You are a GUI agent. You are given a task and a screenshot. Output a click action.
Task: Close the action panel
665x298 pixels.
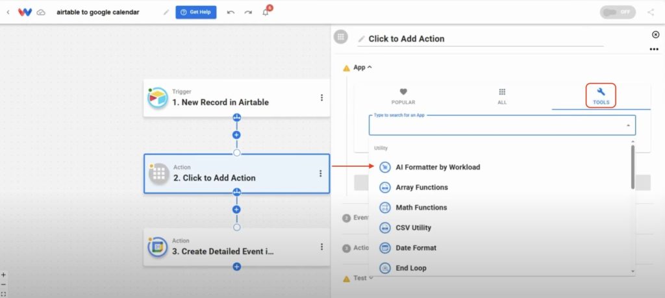[656, 34]
